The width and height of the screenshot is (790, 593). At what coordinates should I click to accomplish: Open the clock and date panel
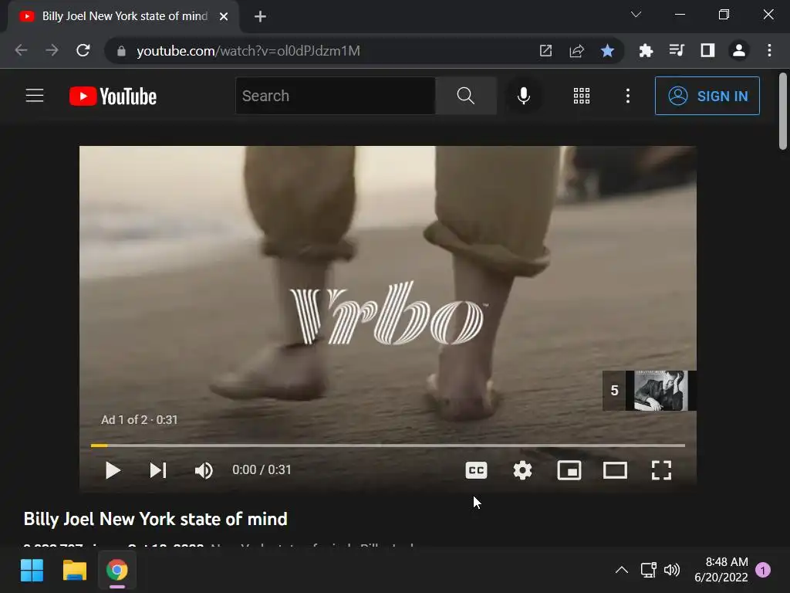tap(721, 570)
